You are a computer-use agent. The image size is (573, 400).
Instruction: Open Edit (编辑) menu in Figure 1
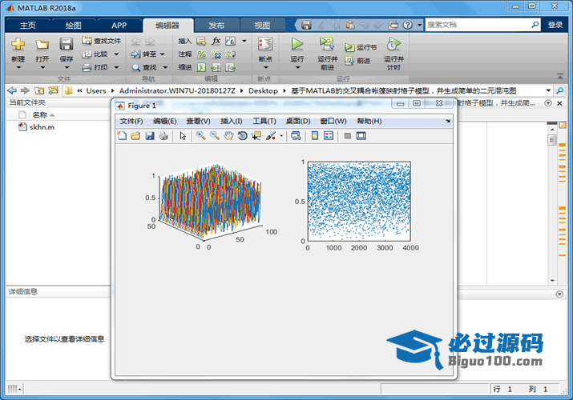(165, 121)
